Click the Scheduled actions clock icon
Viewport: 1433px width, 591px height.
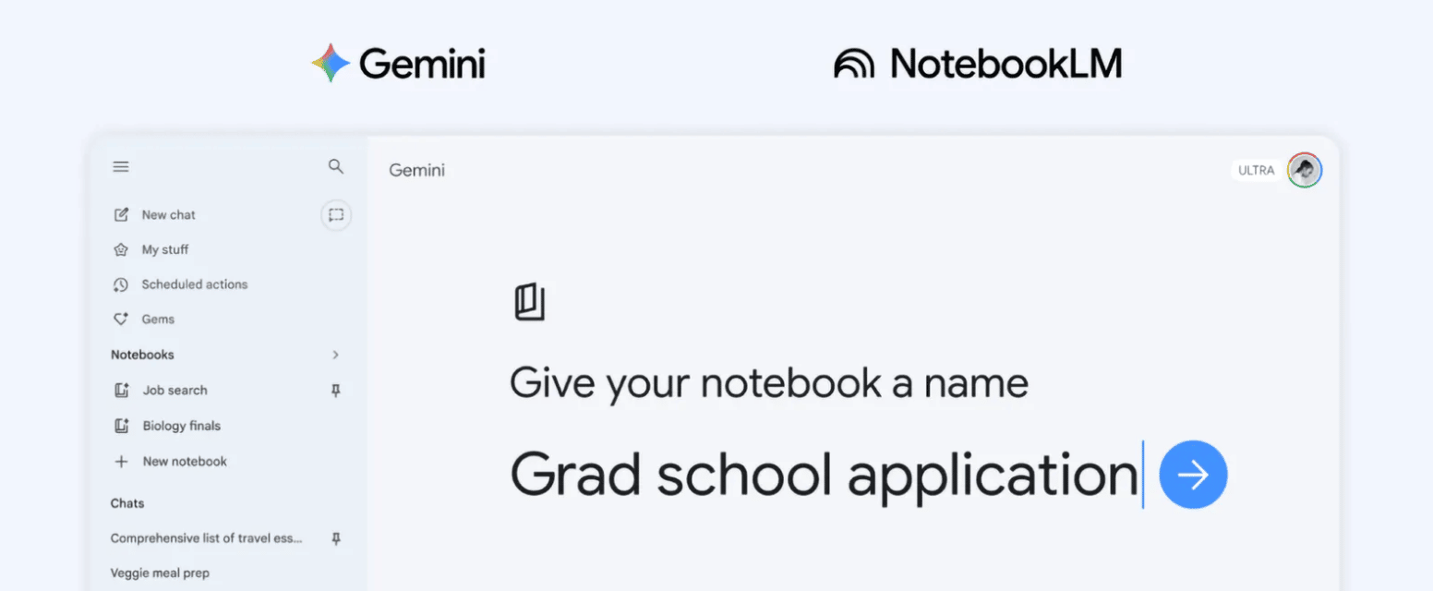pyautogui.click(x=120, y=284)
